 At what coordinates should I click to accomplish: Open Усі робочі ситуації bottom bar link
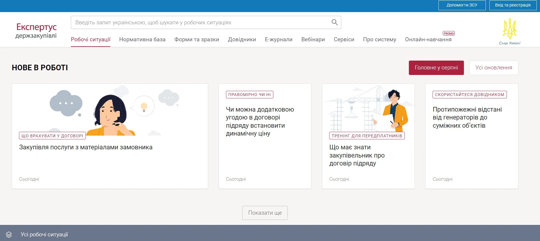point(44,235)
